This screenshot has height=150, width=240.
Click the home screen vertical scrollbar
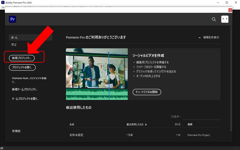tap(231, 78)
